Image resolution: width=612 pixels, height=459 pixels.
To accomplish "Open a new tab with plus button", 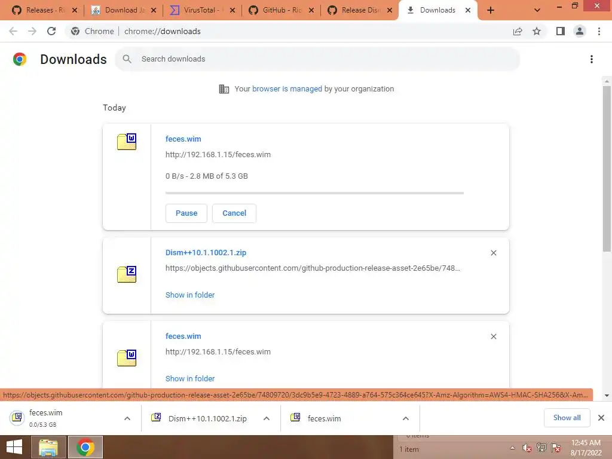I will pyautogui.click(x=491, y=10).
